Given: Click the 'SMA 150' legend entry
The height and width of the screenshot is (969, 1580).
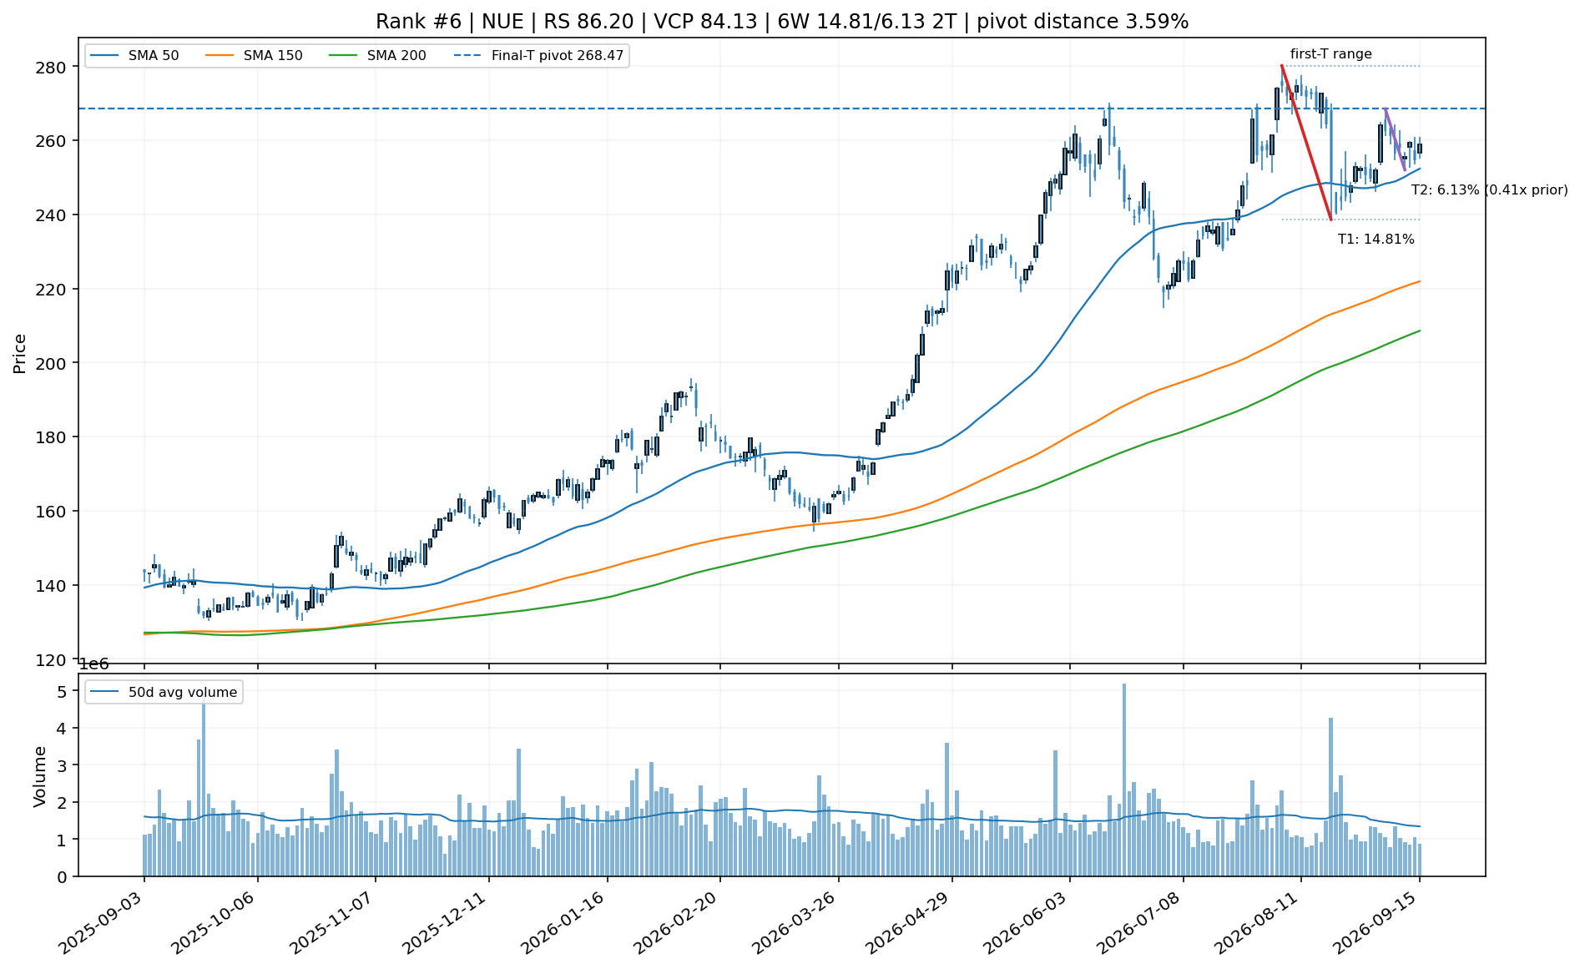Looking at the screenshot, I should 255,56.
